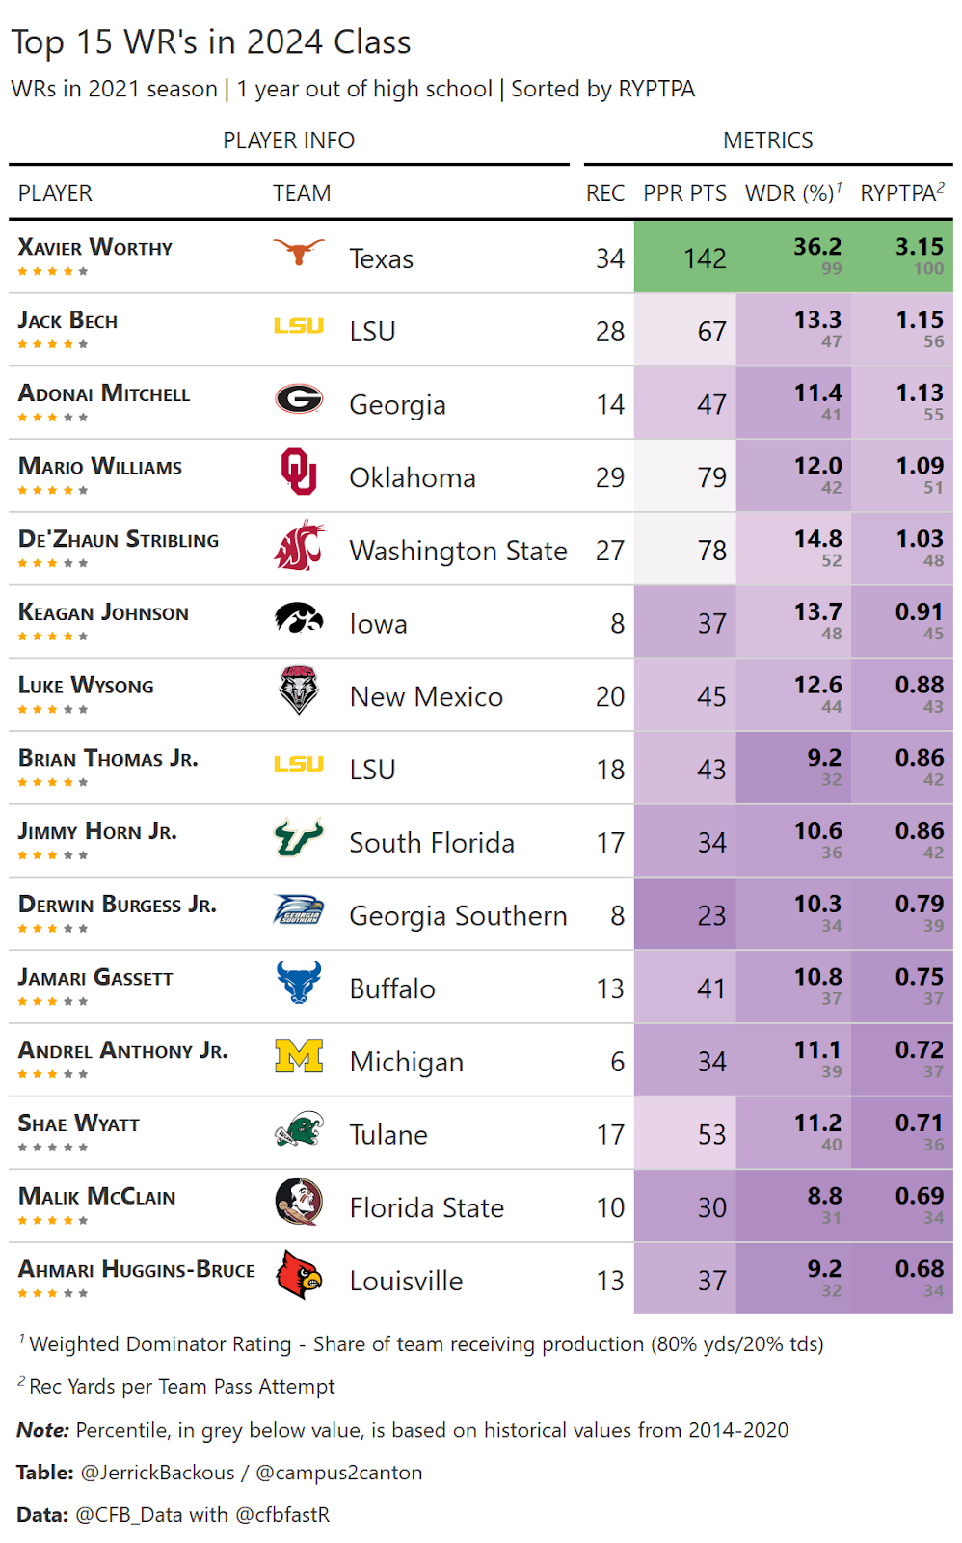Click the RYPTPA column header
962x1543 pixels.
(901, 193)
